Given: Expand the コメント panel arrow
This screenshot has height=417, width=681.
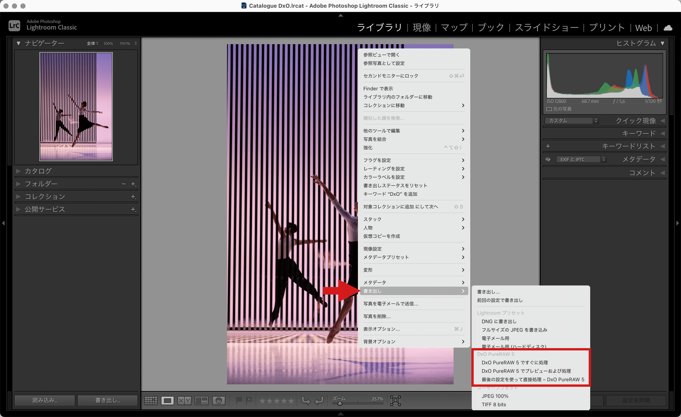Looking at the screenshot, I should pyautogui.click(x=662, y=173).
